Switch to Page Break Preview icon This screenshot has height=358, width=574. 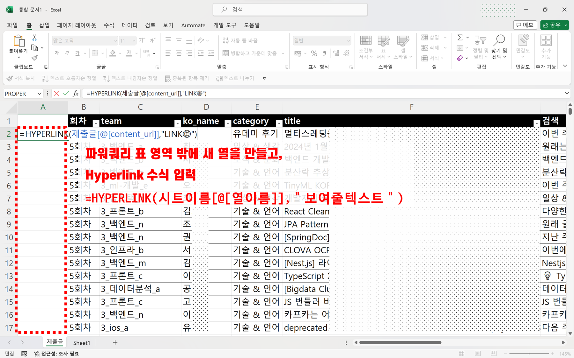click(494, 354)
